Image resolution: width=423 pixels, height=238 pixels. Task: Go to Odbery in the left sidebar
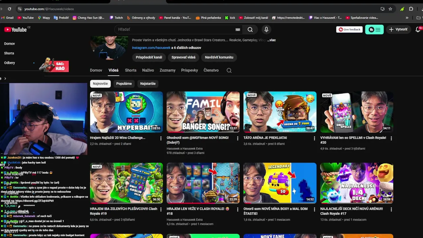tap(9, 63)
